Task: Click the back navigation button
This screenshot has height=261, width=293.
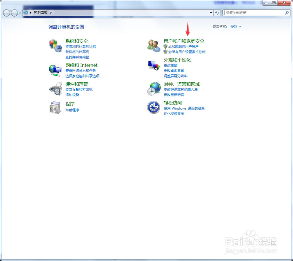Action: (x=6, y=13)
